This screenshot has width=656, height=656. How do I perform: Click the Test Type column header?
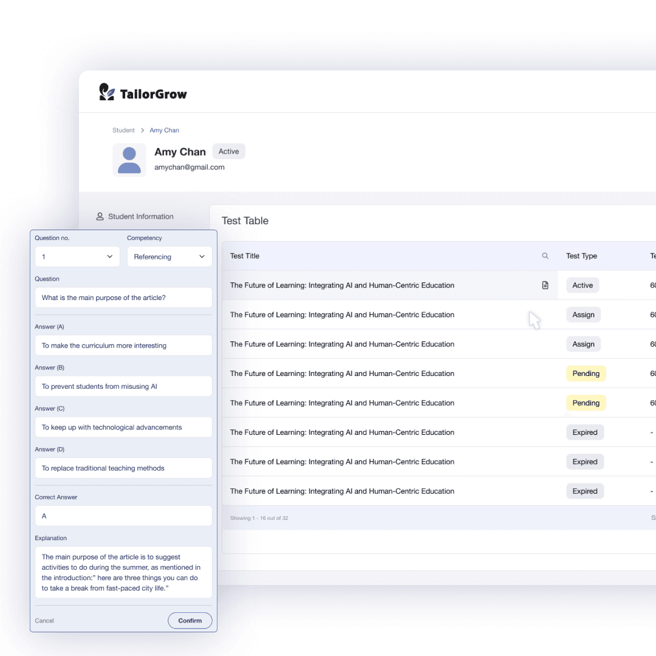581,256
